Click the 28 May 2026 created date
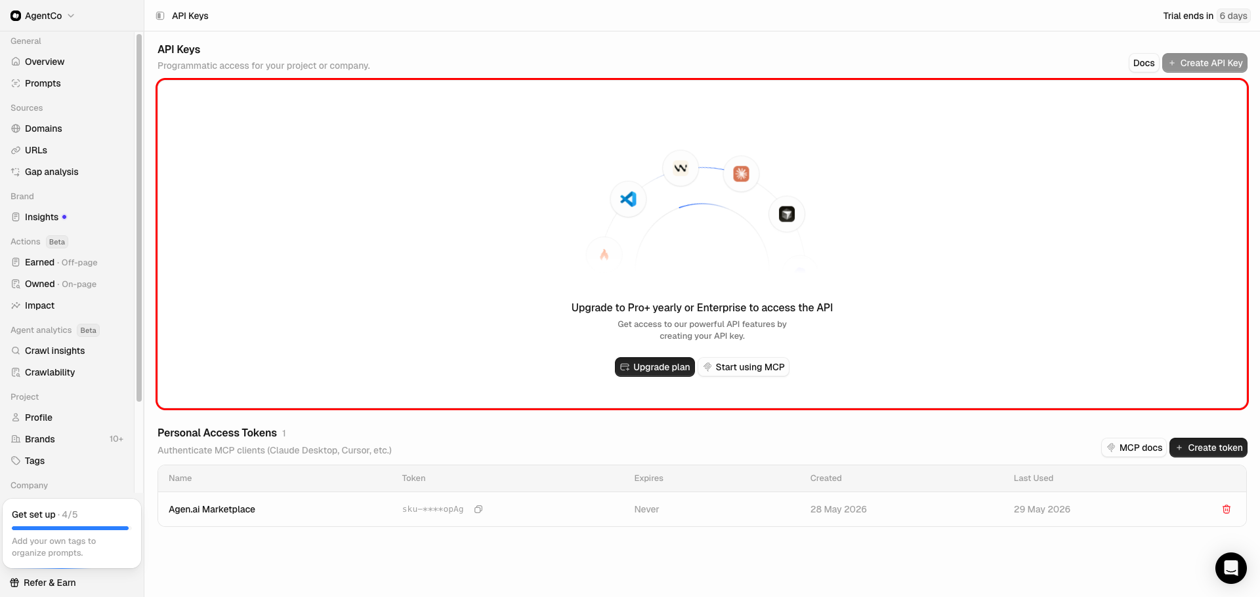Viewport: 1260px width, 597px height. (838, 509)
